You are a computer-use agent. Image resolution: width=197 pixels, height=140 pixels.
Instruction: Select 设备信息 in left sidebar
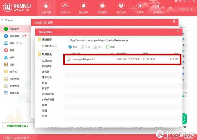15,29
